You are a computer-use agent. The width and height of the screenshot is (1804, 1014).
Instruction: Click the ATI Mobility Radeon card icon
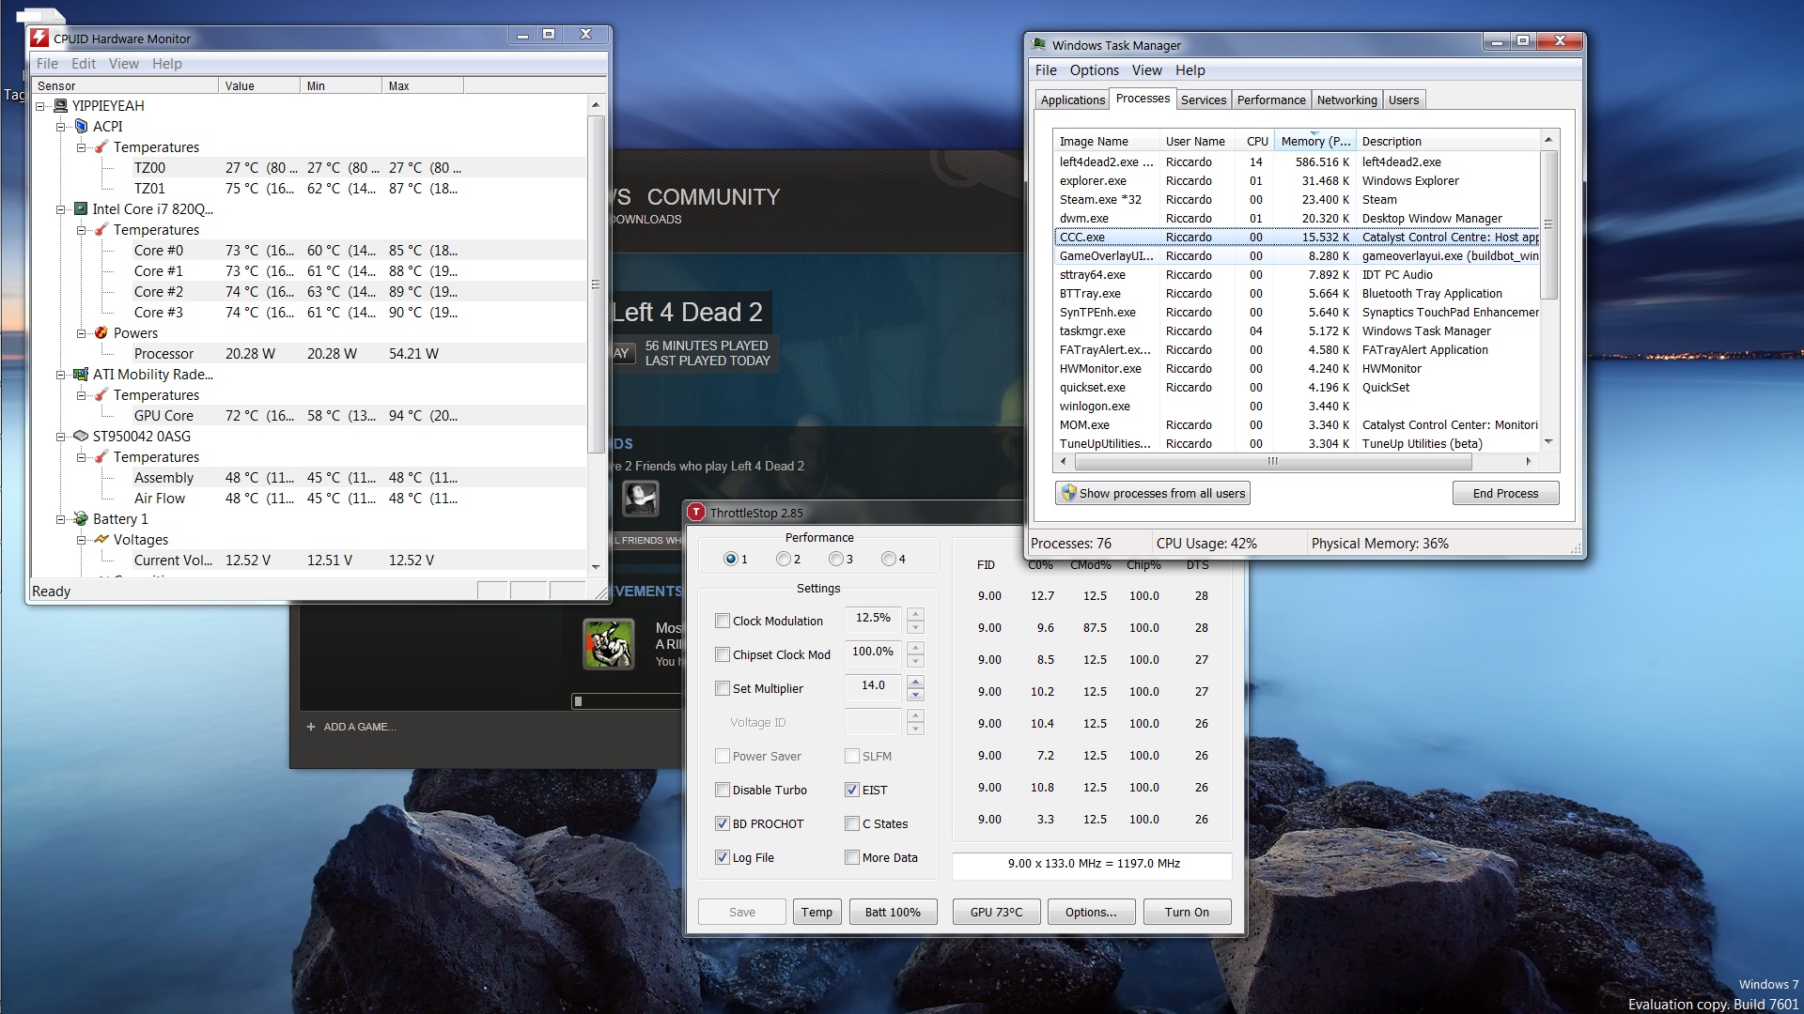coord(81,374)
